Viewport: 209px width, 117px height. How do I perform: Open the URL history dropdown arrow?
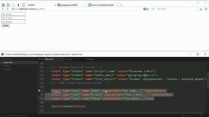(x=151, y=9)
